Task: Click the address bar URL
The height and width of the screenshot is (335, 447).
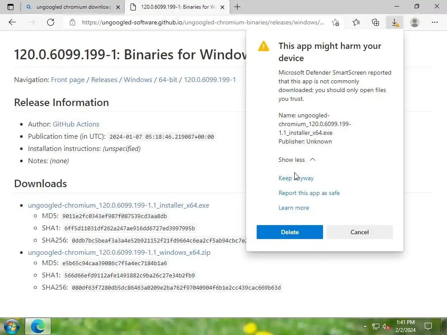Action: pos(203,22)
